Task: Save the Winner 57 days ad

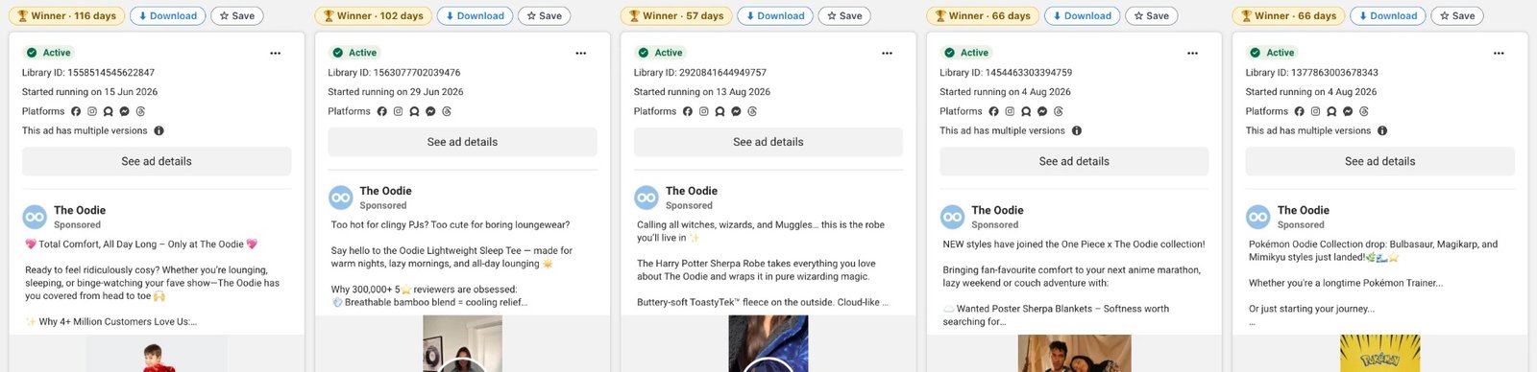Action: tap(844, 15)
